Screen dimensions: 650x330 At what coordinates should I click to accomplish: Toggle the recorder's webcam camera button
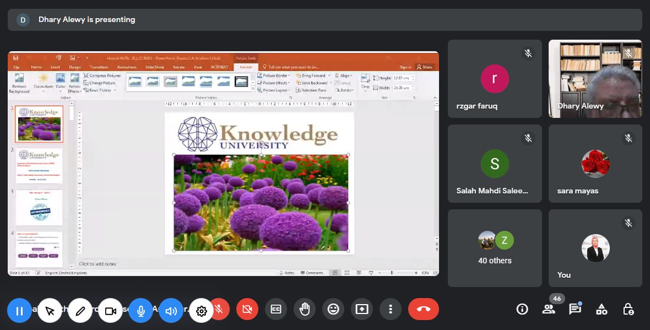point(110,311)
